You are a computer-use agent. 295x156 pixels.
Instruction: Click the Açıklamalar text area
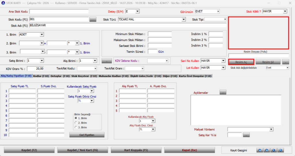[x=236, y=110]
